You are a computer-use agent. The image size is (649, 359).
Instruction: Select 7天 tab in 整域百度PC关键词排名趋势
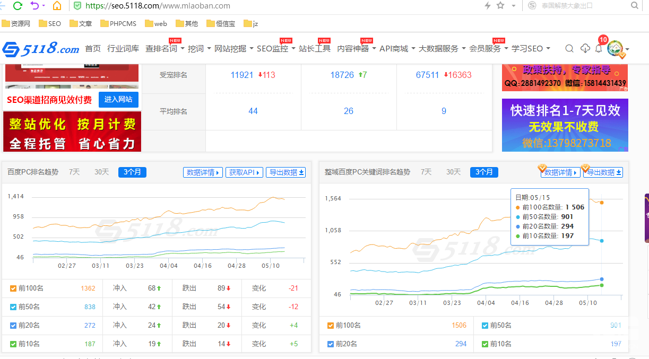(x=426, y=172)
